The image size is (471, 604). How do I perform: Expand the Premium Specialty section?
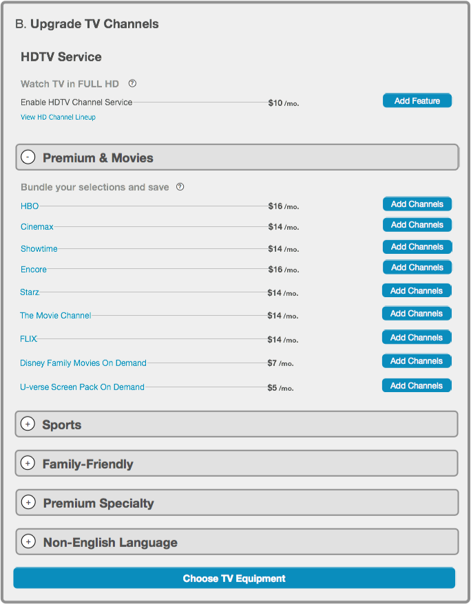tap(28, 502)
